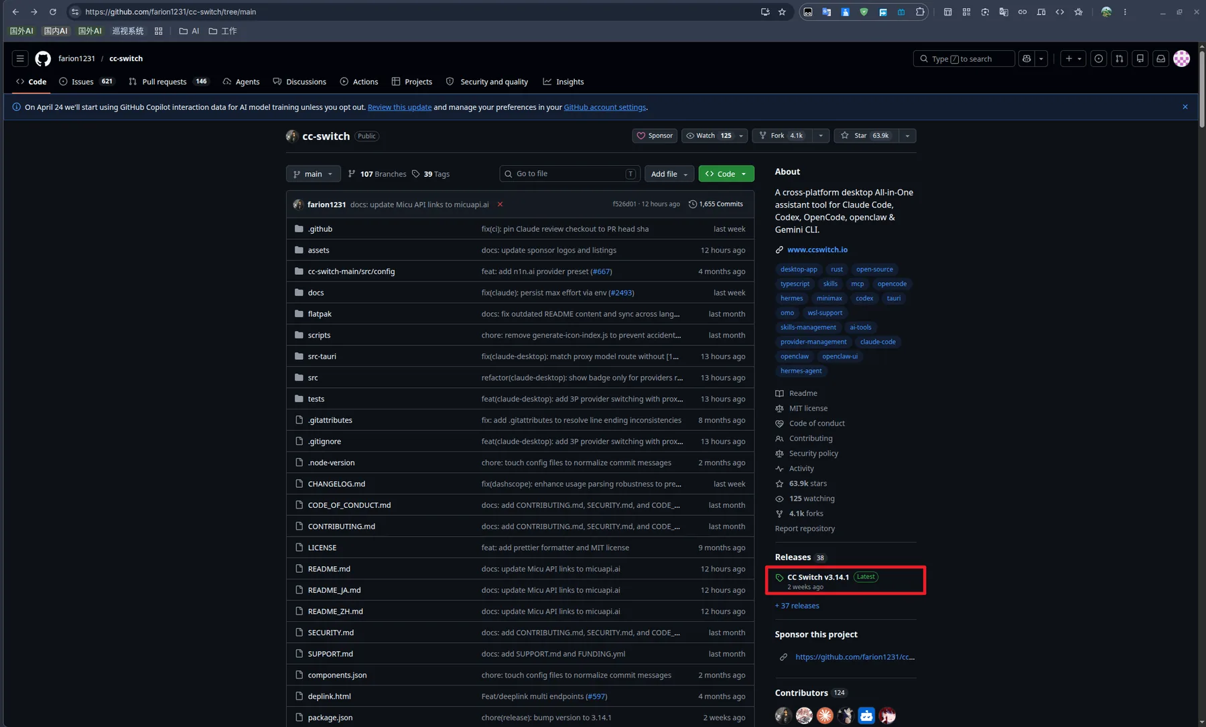Open the .github folder
Viewport: 1206px width, 727px height.
(320, 229)
